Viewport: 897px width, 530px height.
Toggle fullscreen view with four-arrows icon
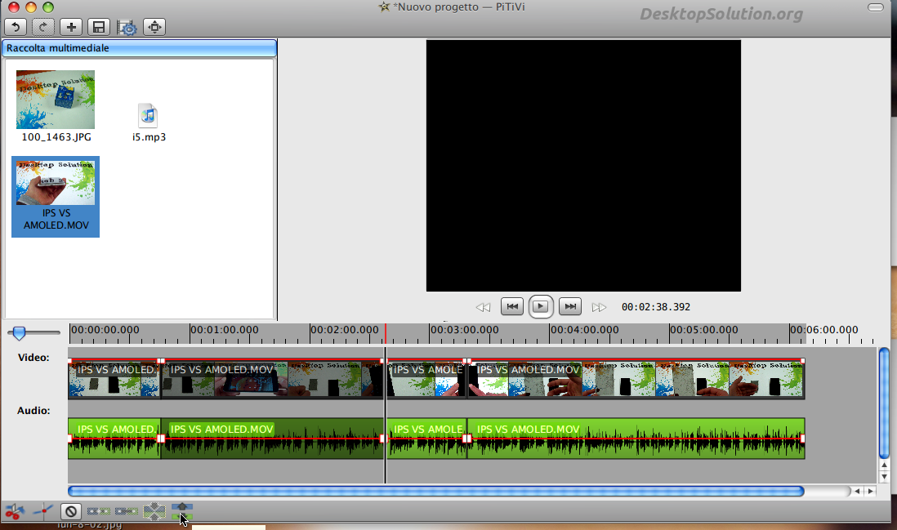tap(154, 27)
